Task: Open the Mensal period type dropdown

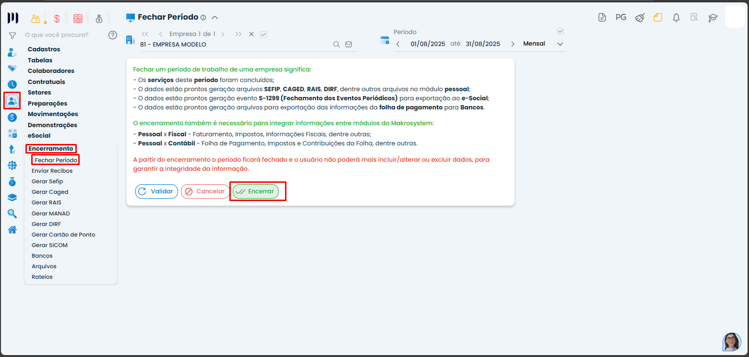Action: click(x=543, y=44)
